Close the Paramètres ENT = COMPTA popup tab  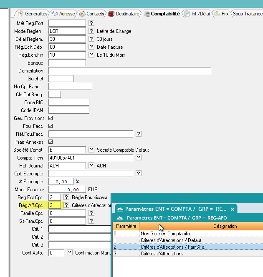coord(233,209)
